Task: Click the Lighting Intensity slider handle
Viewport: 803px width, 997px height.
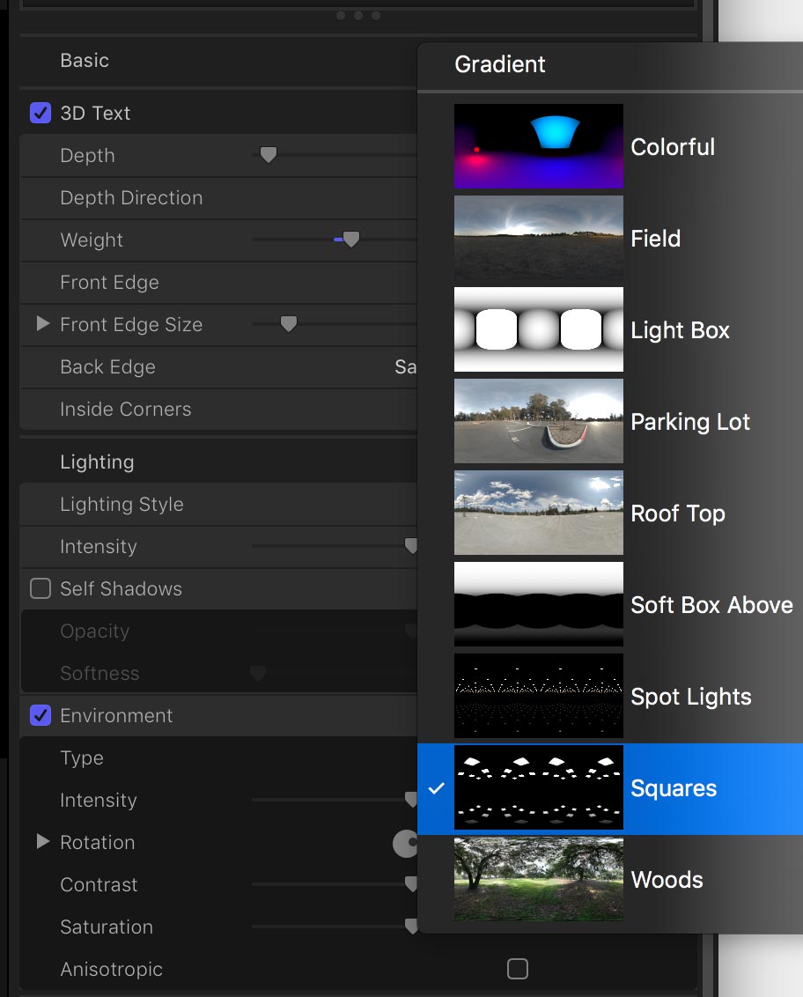Action: (411, 545)
